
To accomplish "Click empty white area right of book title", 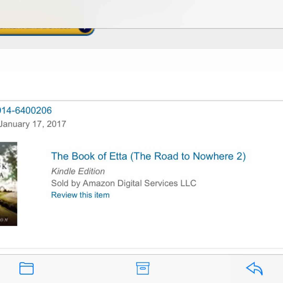I will coord(265,156).
